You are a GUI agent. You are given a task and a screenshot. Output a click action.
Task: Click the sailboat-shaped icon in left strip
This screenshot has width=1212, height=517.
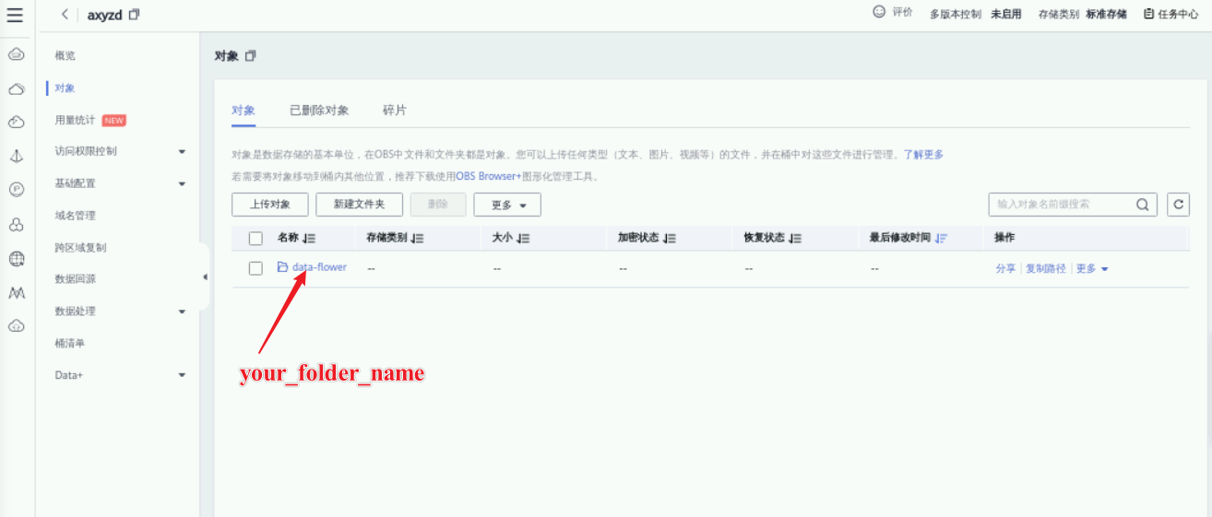[x=16, y=156]
